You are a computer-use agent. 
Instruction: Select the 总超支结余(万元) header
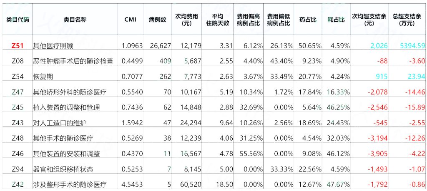point(406,20)
